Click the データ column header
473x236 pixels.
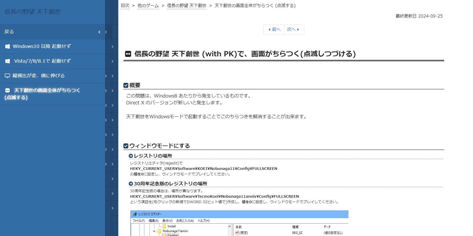327,227
